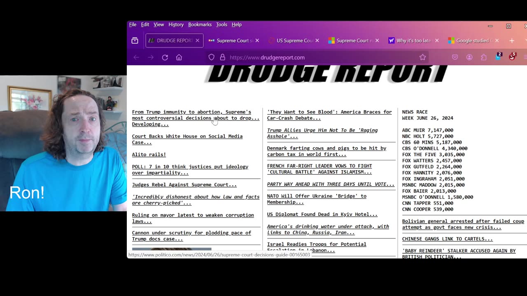This screenshot has width=527, height=296.
Task: Open the Bookmarks menu
Action: 200,25
